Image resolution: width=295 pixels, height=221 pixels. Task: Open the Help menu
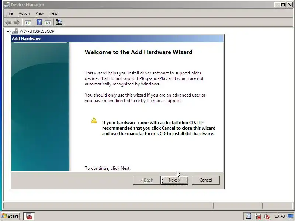[x=53, y=13]
